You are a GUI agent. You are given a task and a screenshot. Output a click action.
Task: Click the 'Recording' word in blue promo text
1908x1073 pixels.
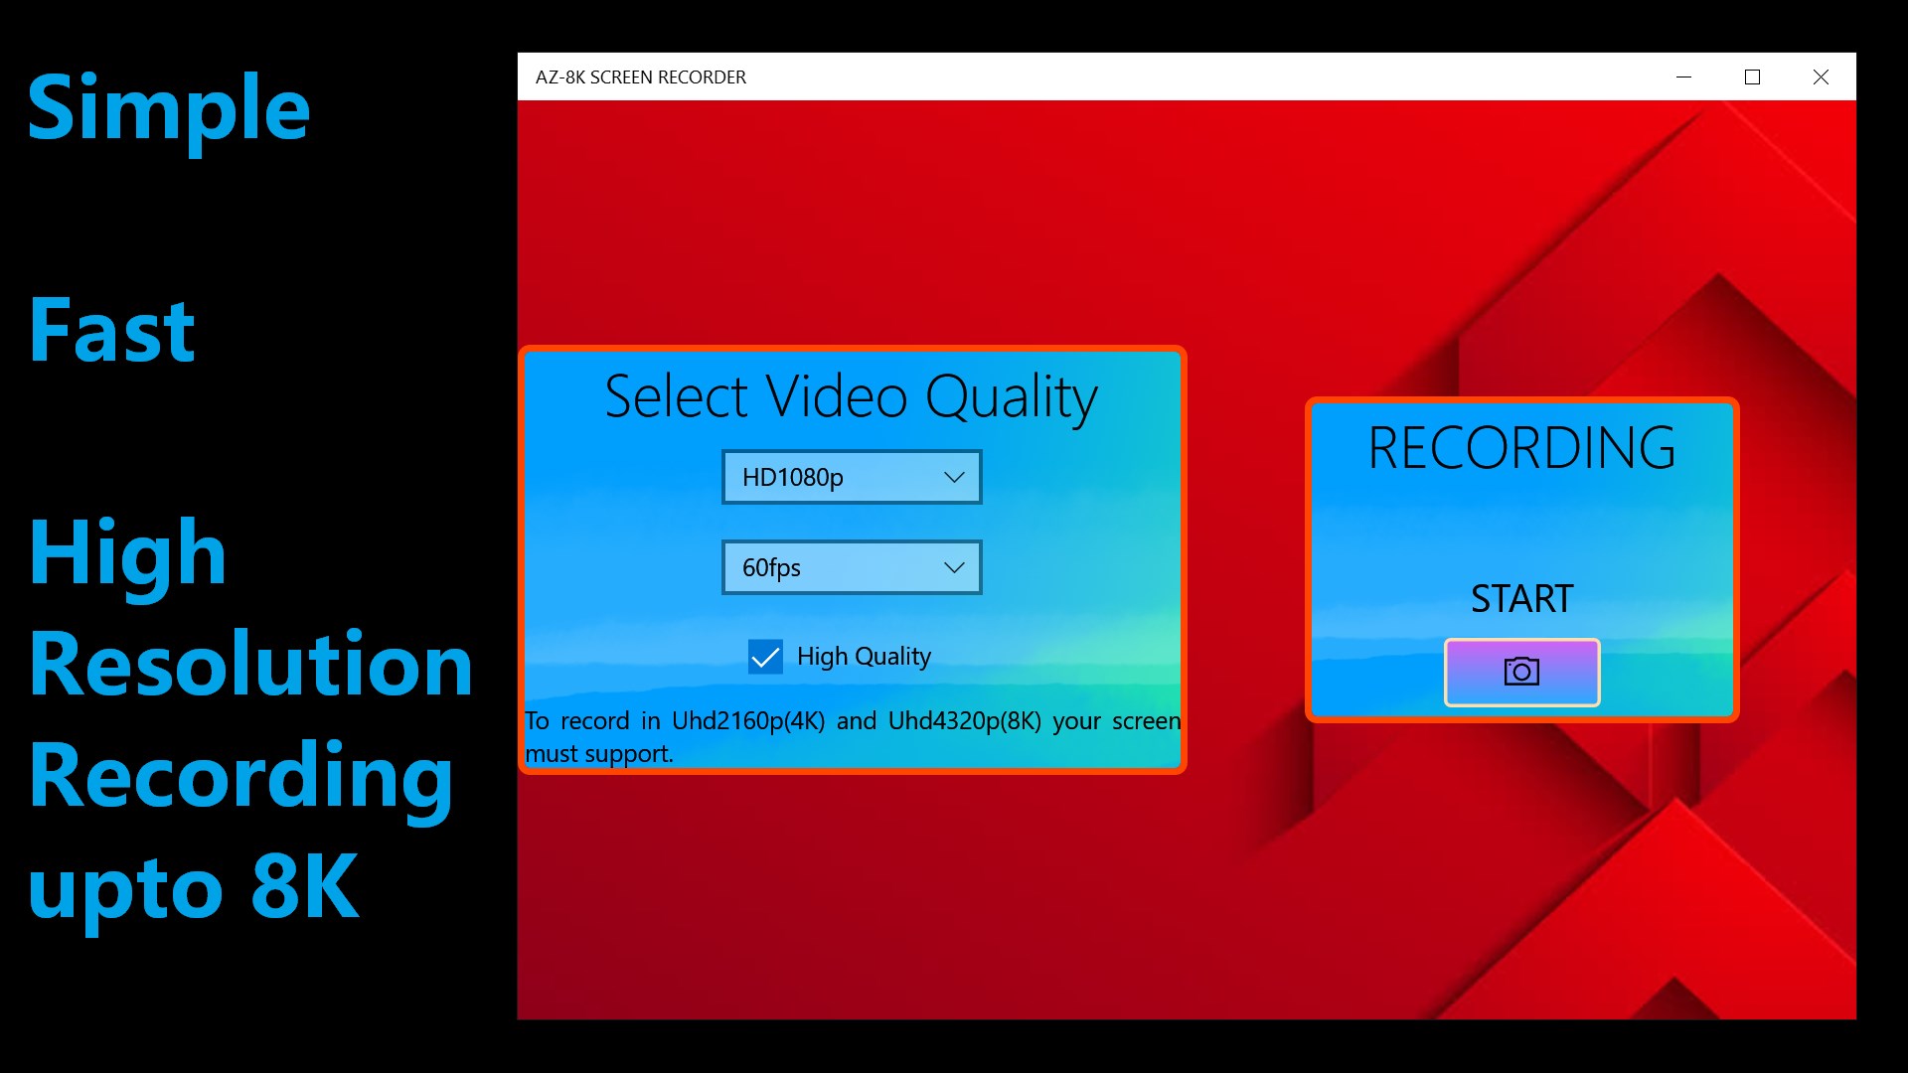click(x=240, y=776)
